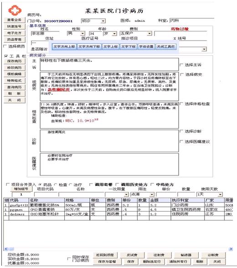
Task: Add 注射费 charge
Action: [x=159, y=255]
